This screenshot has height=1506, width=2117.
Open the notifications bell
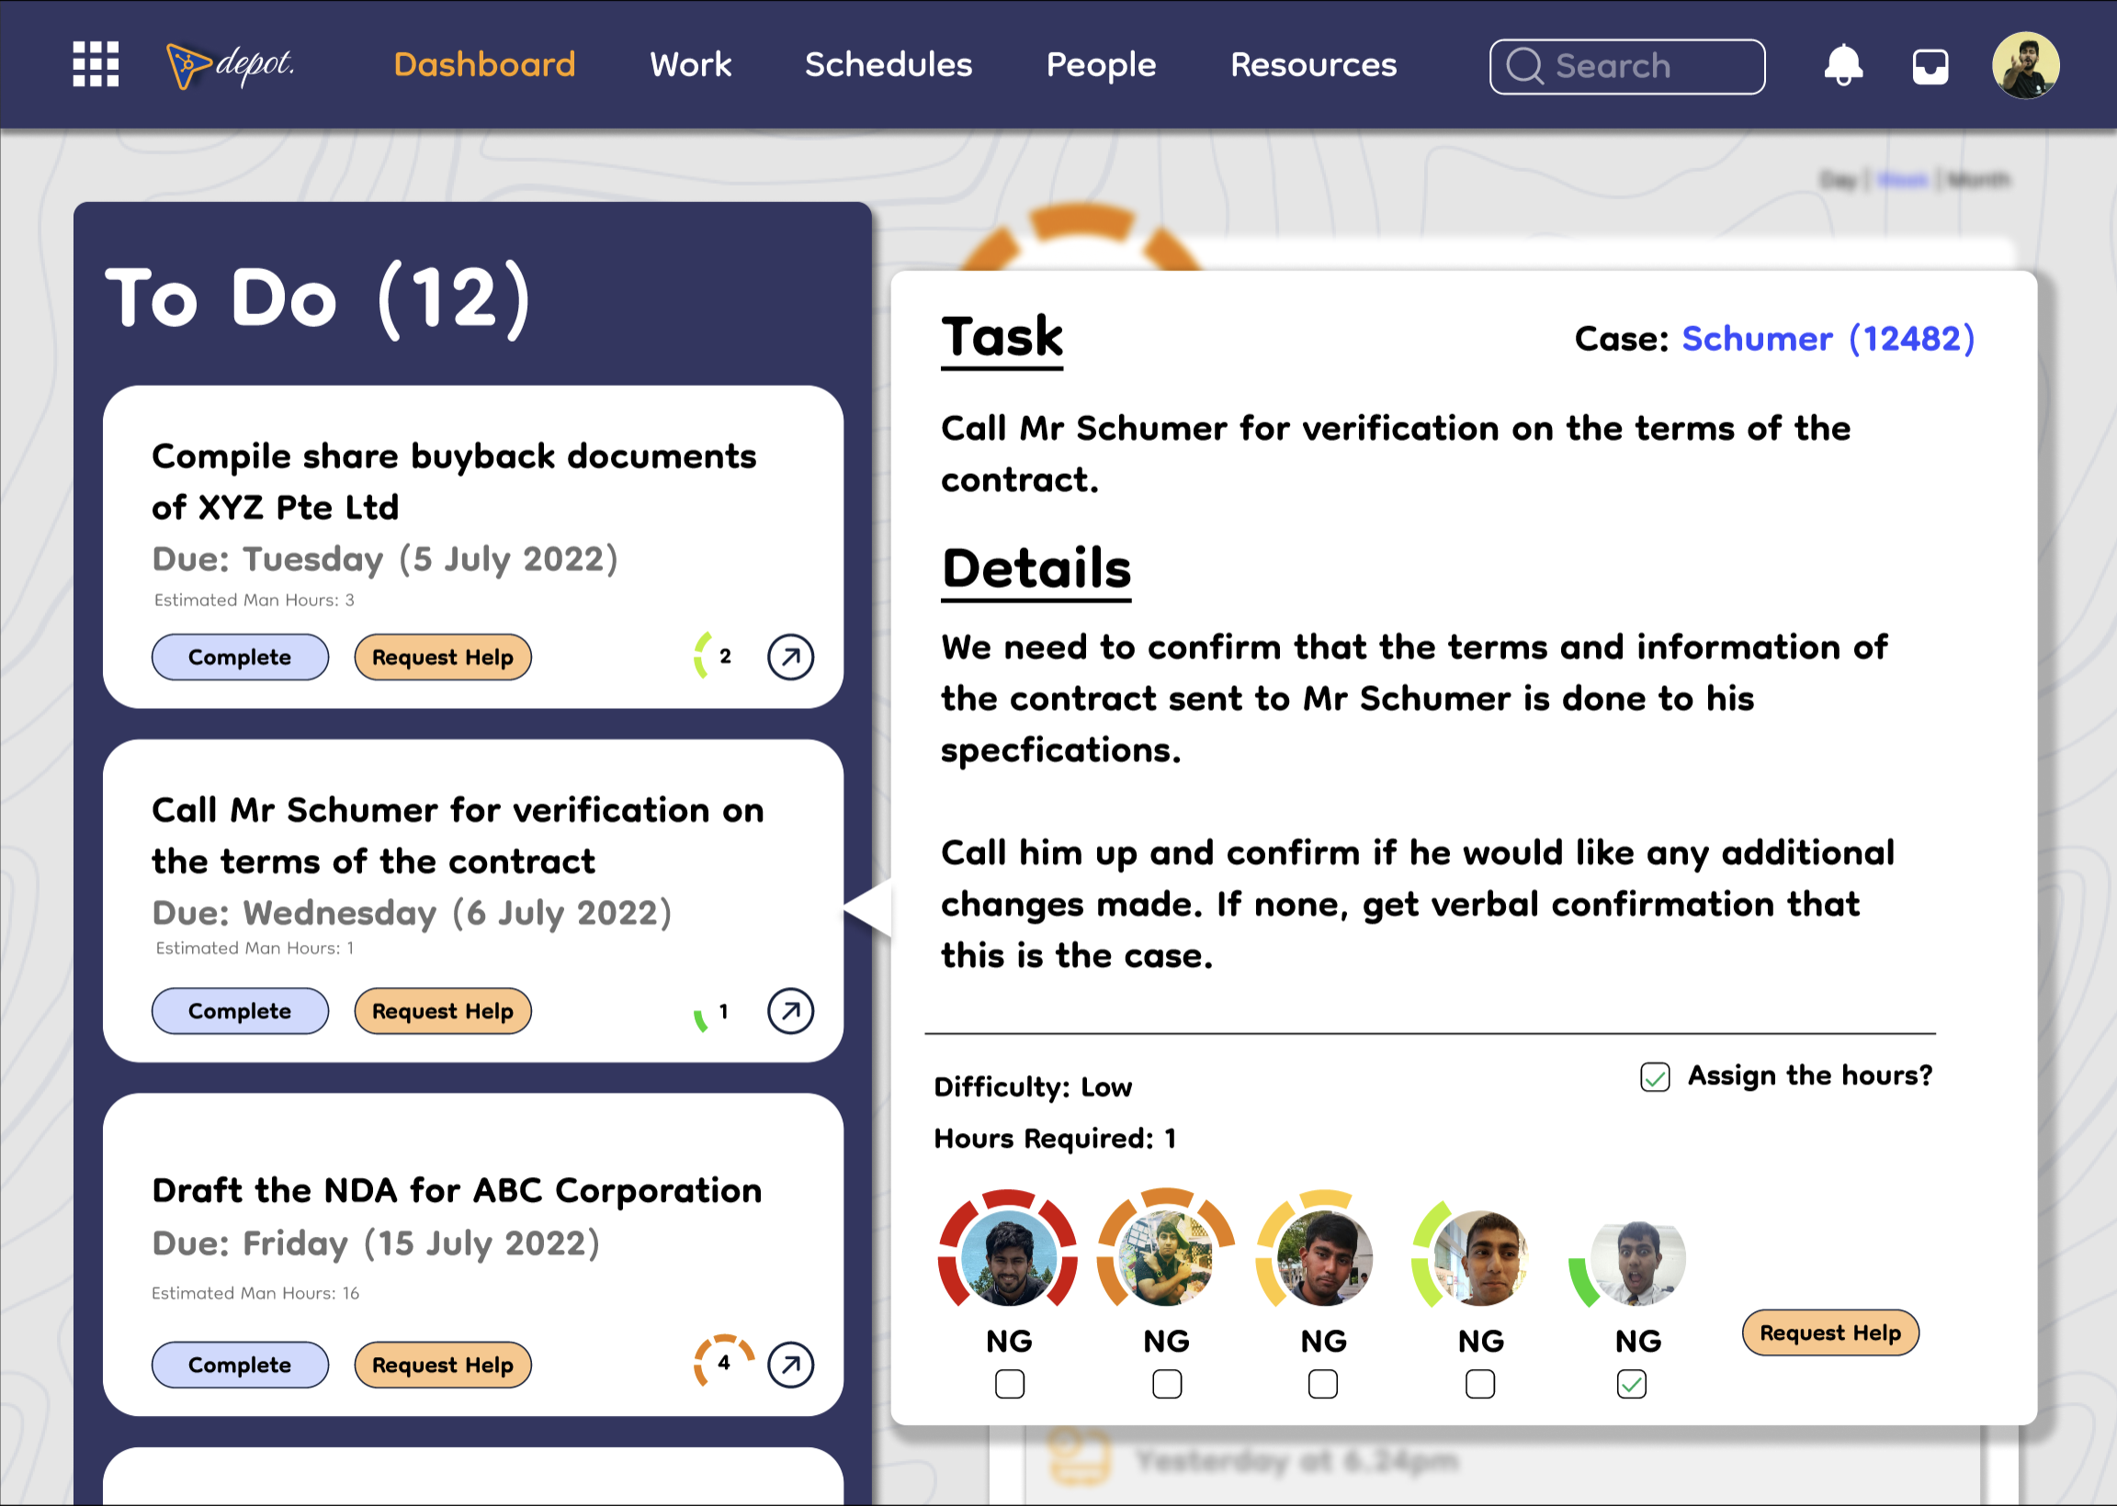point(1842,65)
